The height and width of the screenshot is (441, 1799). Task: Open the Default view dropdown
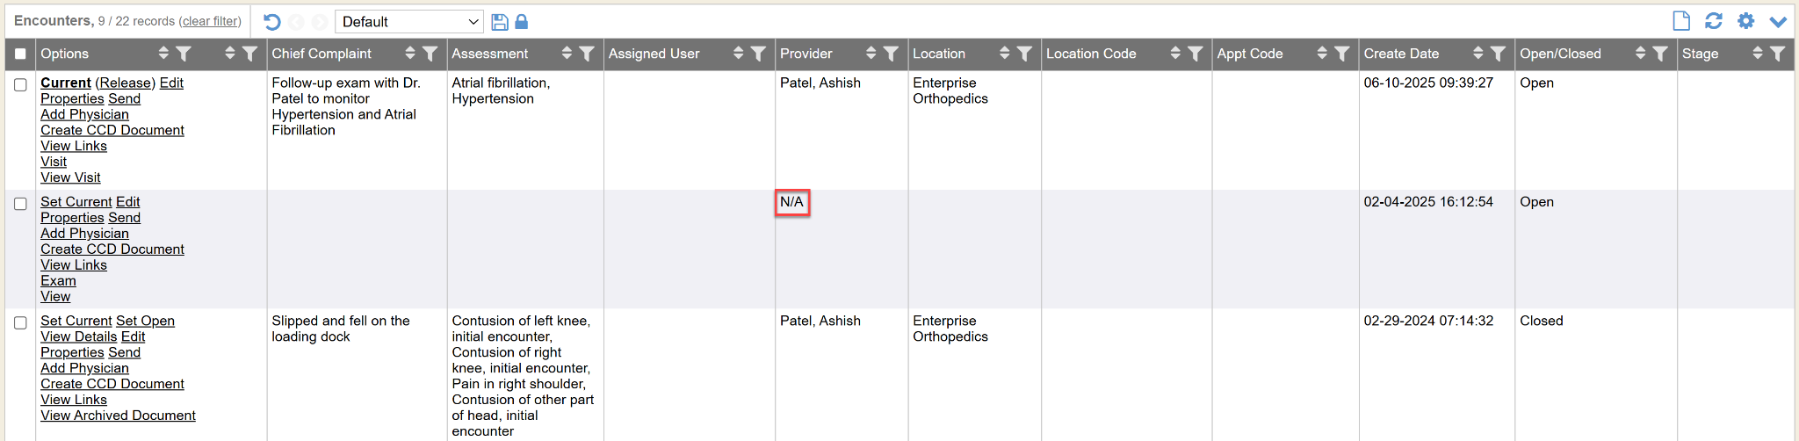409,22
